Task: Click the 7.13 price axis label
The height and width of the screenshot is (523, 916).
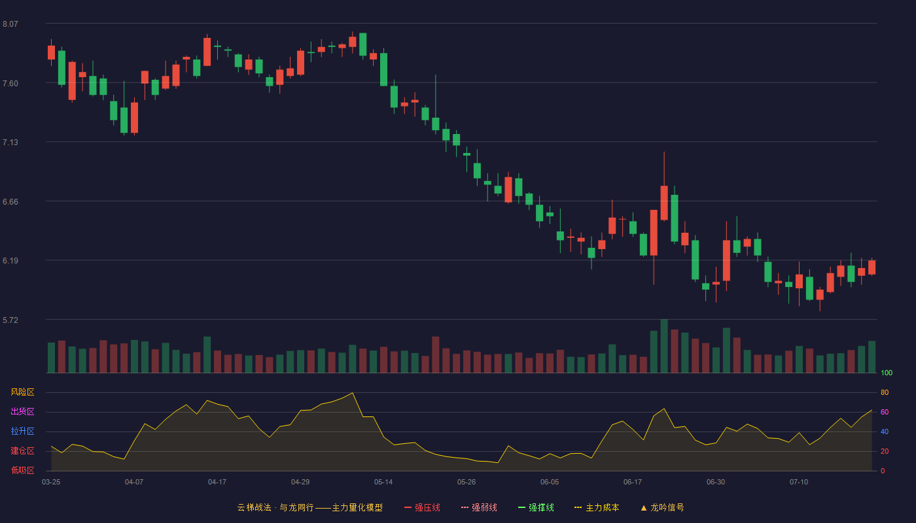Action: tap(10, 143)
